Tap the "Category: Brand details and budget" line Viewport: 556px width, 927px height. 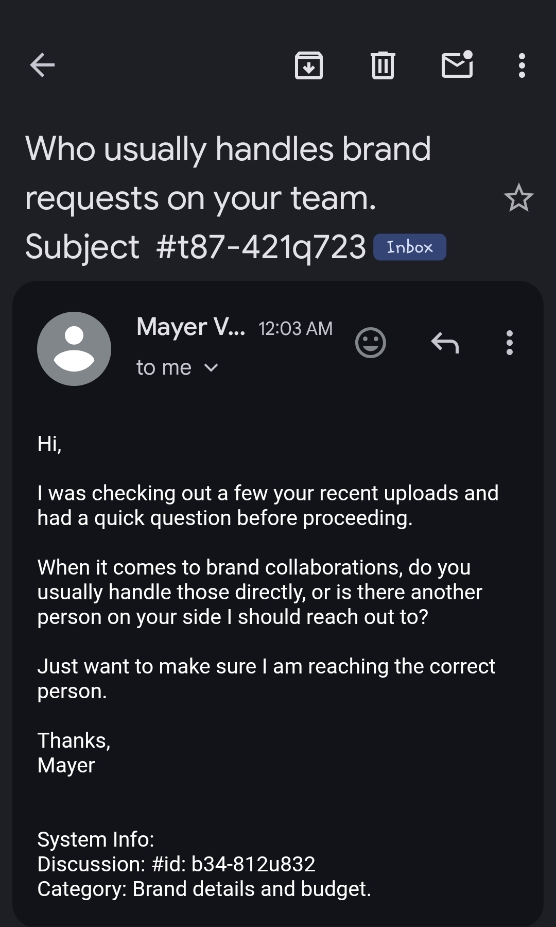[x=204, y=889]
